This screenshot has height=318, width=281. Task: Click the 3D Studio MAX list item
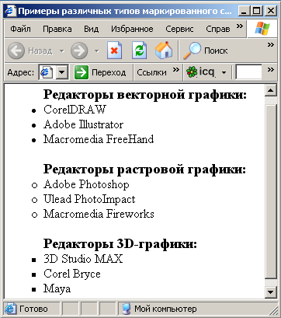[x=83, y=259]
